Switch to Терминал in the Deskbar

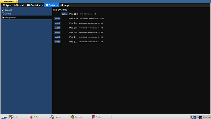coord(60,117)
